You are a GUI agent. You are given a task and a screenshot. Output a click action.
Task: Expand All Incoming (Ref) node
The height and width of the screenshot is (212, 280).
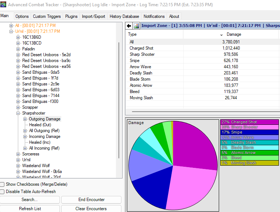coord(25,148)
